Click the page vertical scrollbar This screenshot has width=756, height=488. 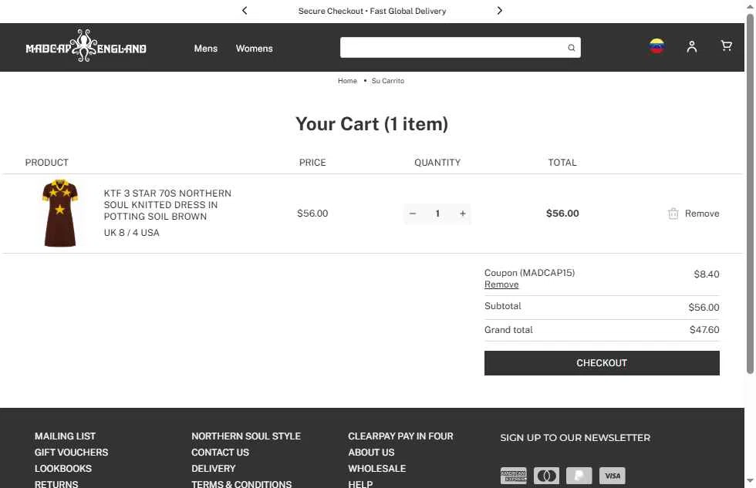click(750, 193)
